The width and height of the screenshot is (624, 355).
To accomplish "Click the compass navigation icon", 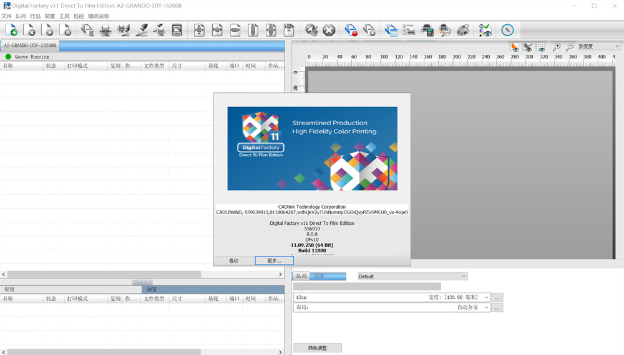I will (507, 30).
